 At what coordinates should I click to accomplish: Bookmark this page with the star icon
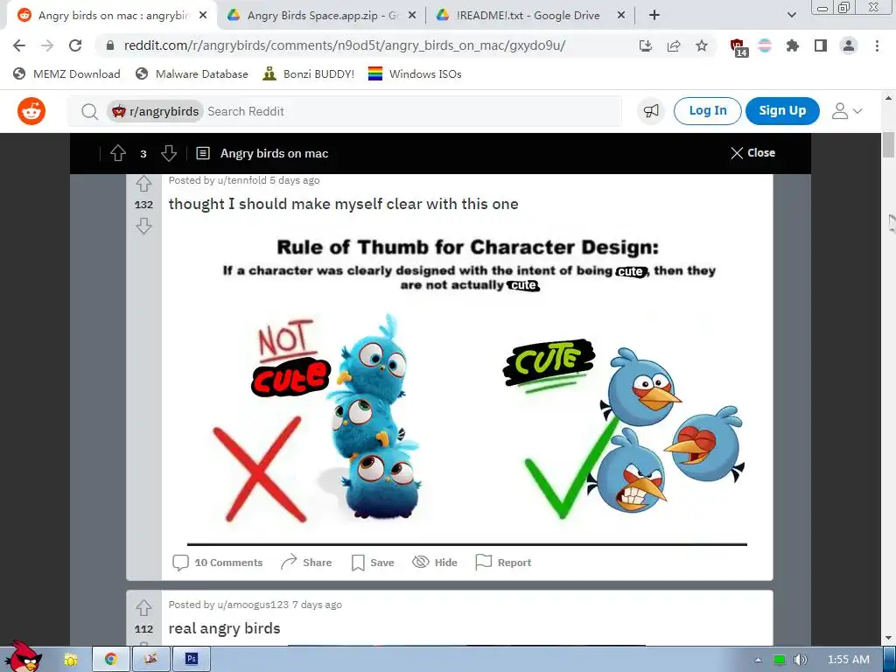click(x=702, y=45)
